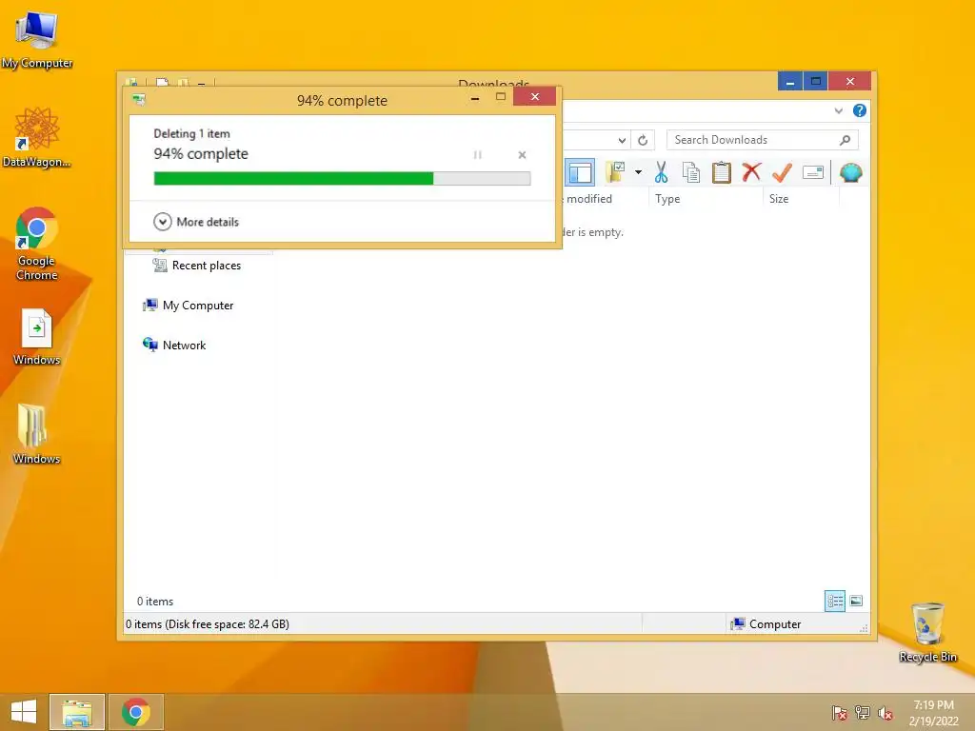The width and height of the screenshot is (975, 731).
Task: Click the Cut scissors icon
Action: (661, 173)
